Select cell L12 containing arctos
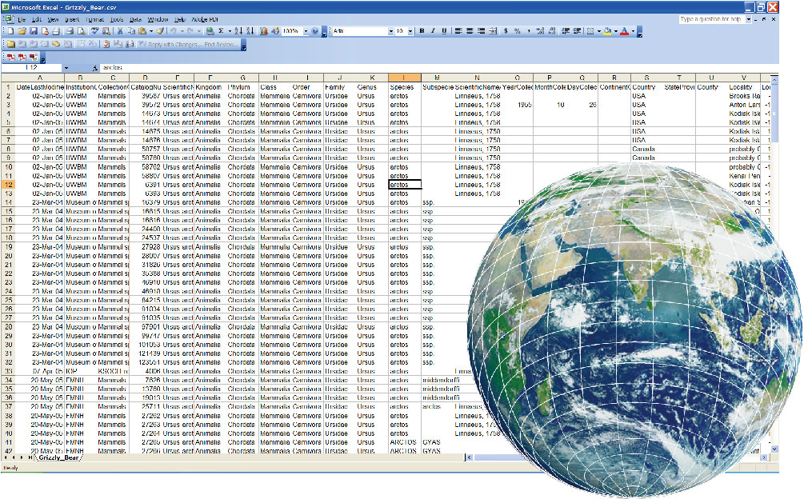The height and width of the screenshot is (499, 804). click(x=405, y=185)
